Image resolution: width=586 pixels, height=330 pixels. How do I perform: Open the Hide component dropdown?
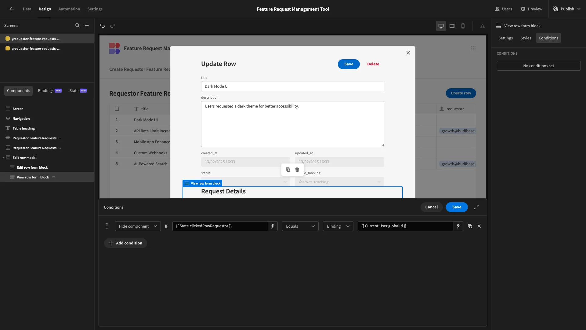click(138, 226)
